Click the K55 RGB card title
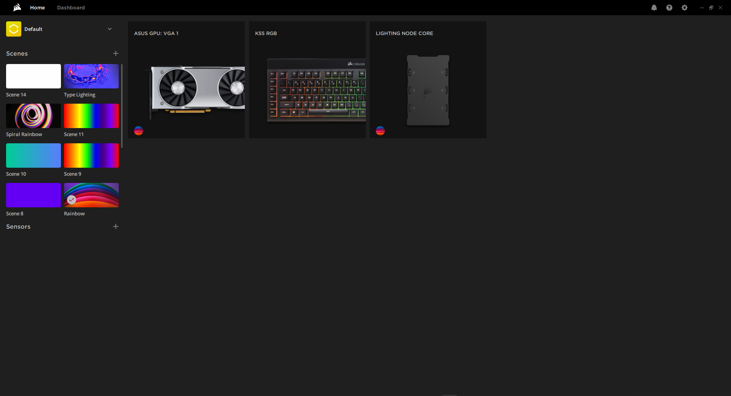This screenshot has width=731, height=396. coord(266,33)
